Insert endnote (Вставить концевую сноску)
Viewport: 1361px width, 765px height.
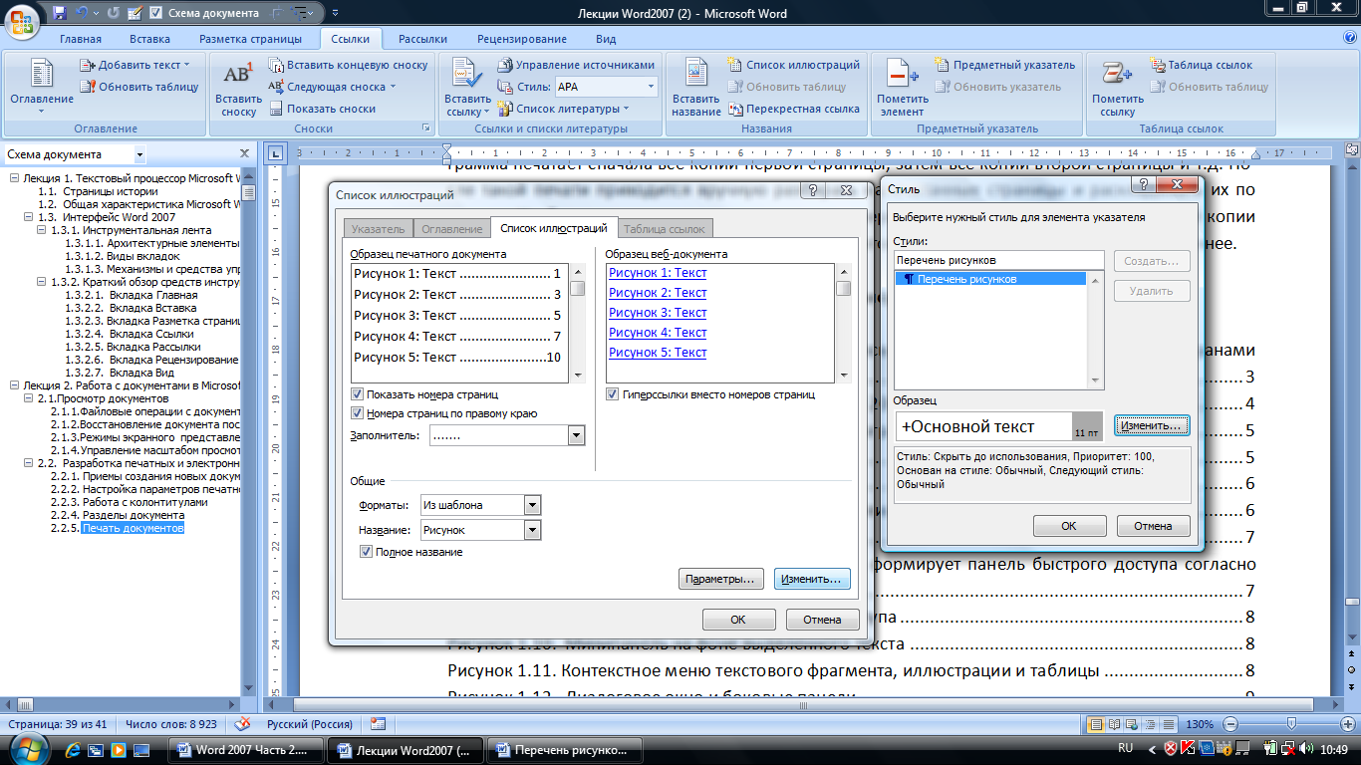click(x=348, y=65)
